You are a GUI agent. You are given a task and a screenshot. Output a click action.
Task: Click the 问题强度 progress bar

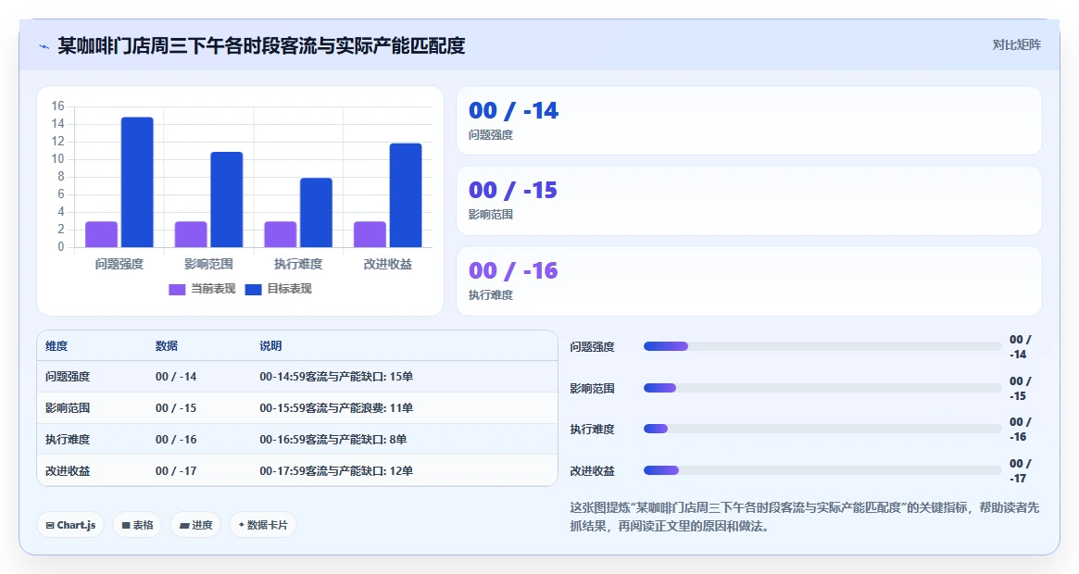click(822, 347)
